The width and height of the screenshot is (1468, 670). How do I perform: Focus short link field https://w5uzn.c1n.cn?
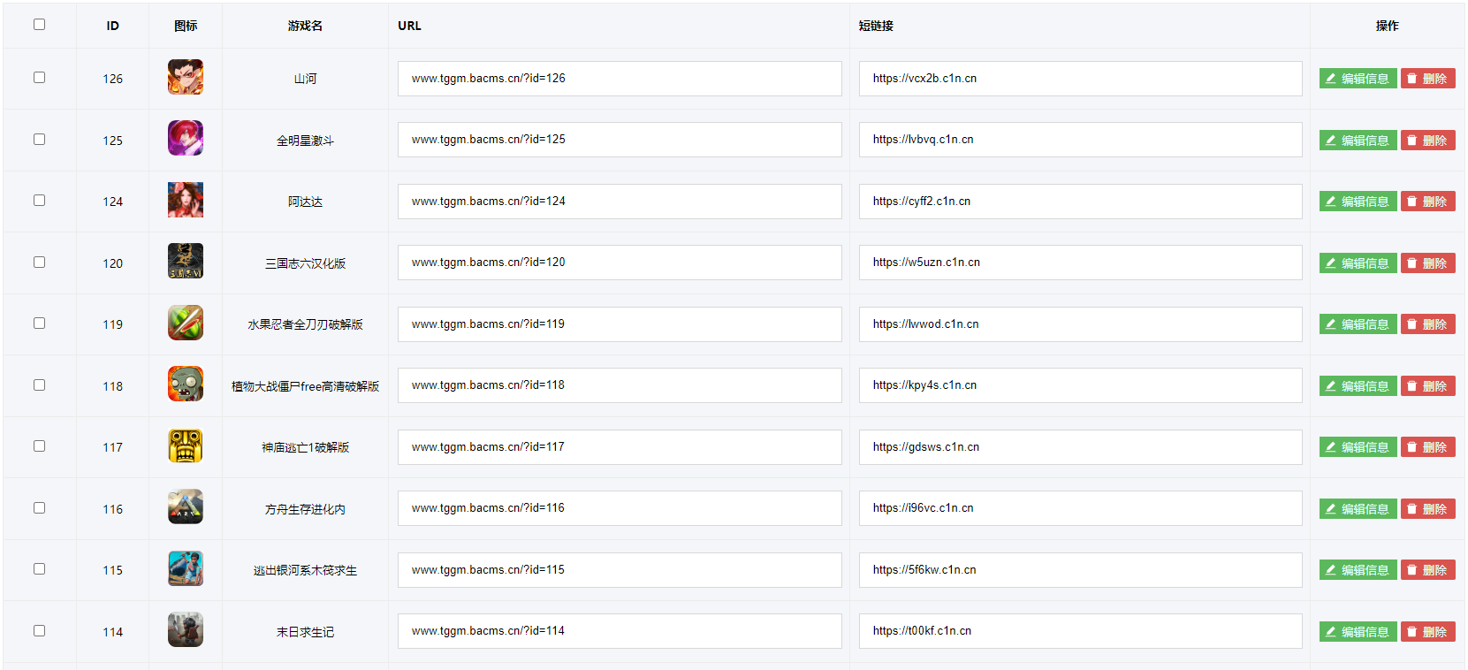point(1079,263)
